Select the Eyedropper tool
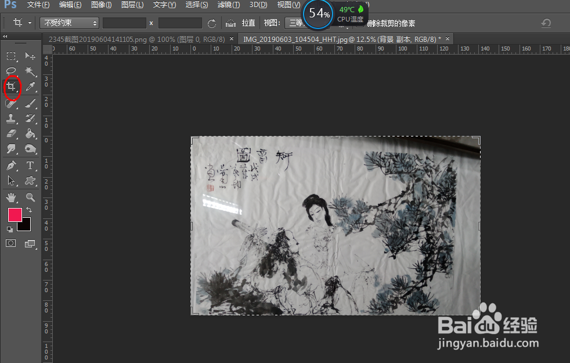The image size is (570, 363). point(30,87)
